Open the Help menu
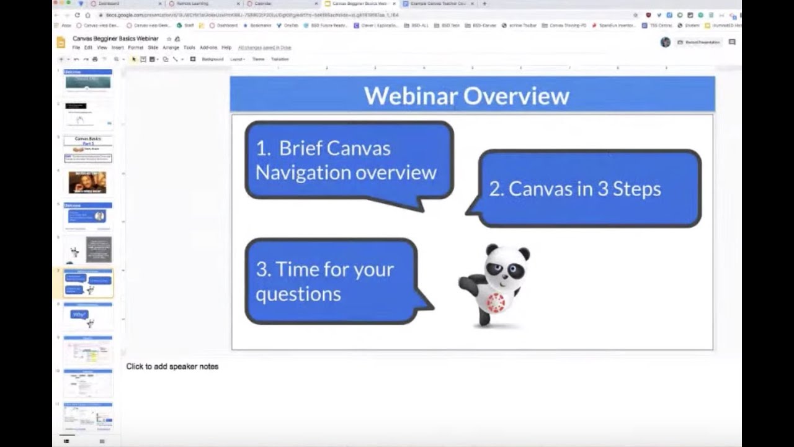Screen dimensions: 794x447 pyautogui.click(x=226, y=47)
